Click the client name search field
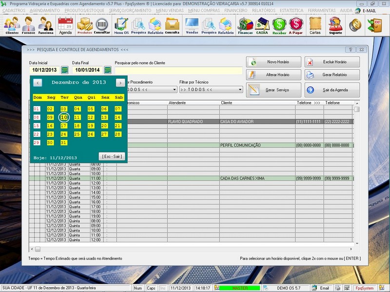390x292 pixels. point(178,71)
